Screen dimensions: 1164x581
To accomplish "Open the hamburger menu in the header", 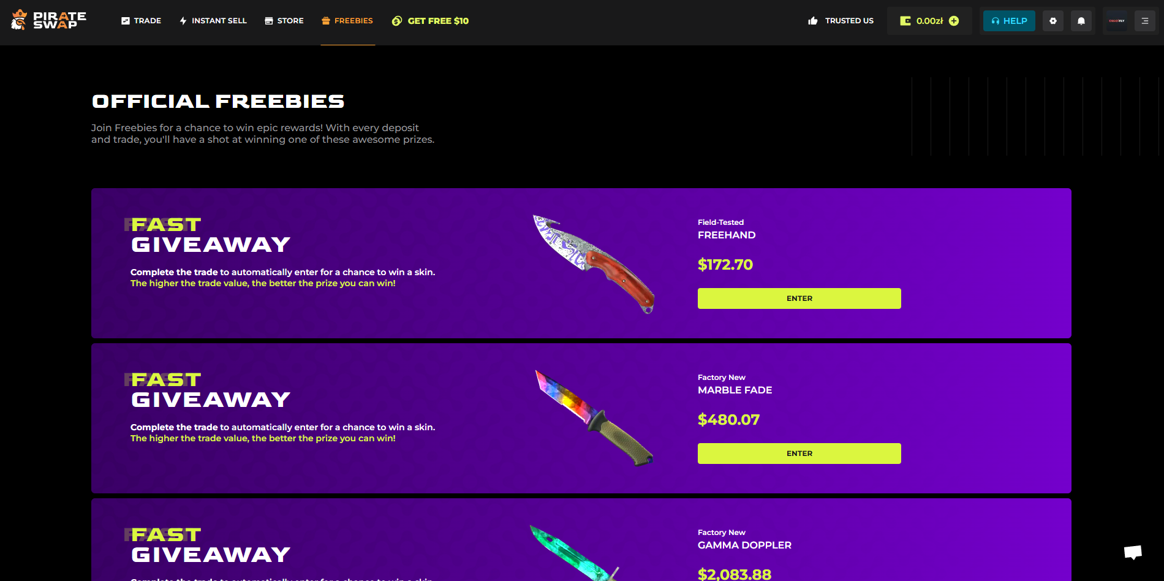I will (x=1145, y=21).
